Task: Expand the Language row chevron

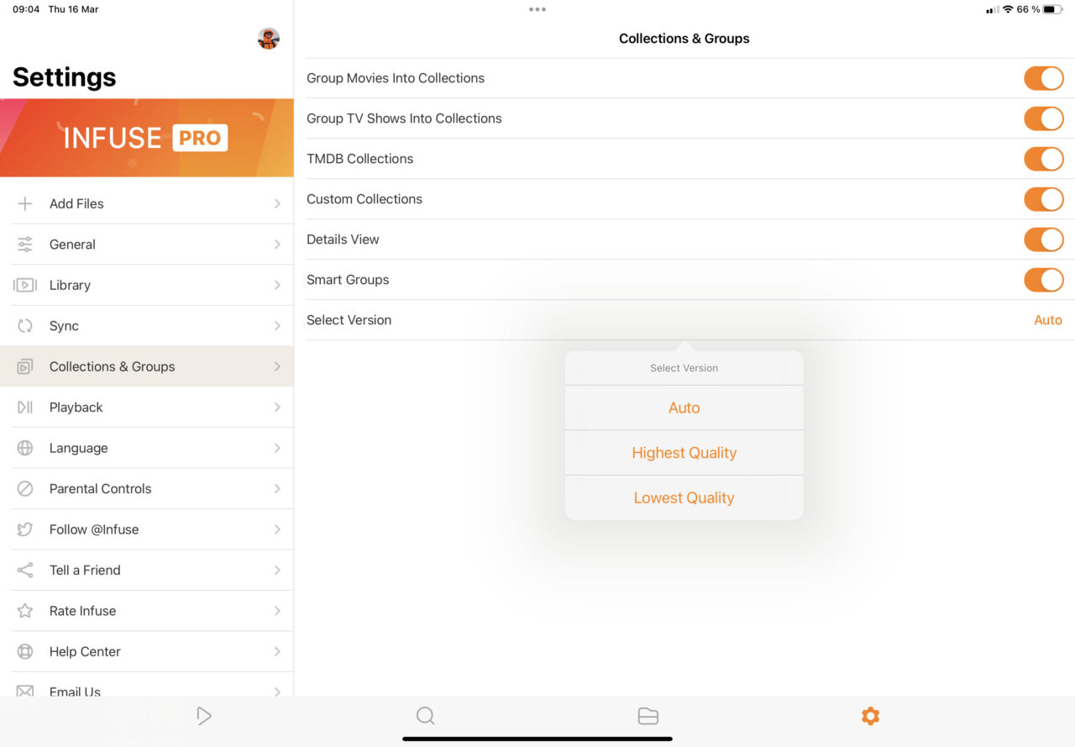Action: click(277, 448)
